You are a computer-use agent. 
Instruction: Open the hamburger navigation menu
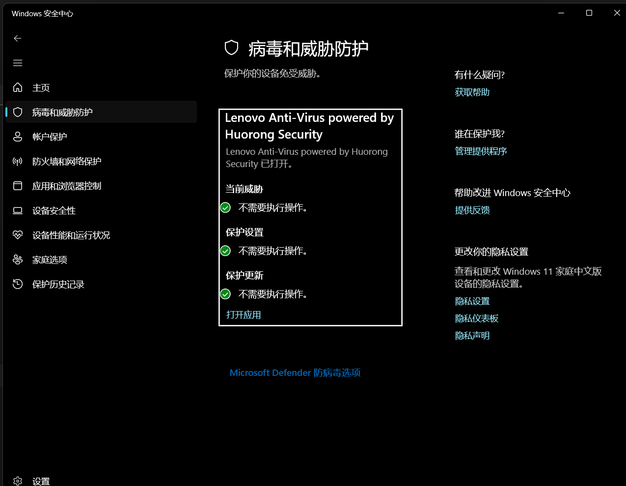pyautogui.click(x=18, y=63)
